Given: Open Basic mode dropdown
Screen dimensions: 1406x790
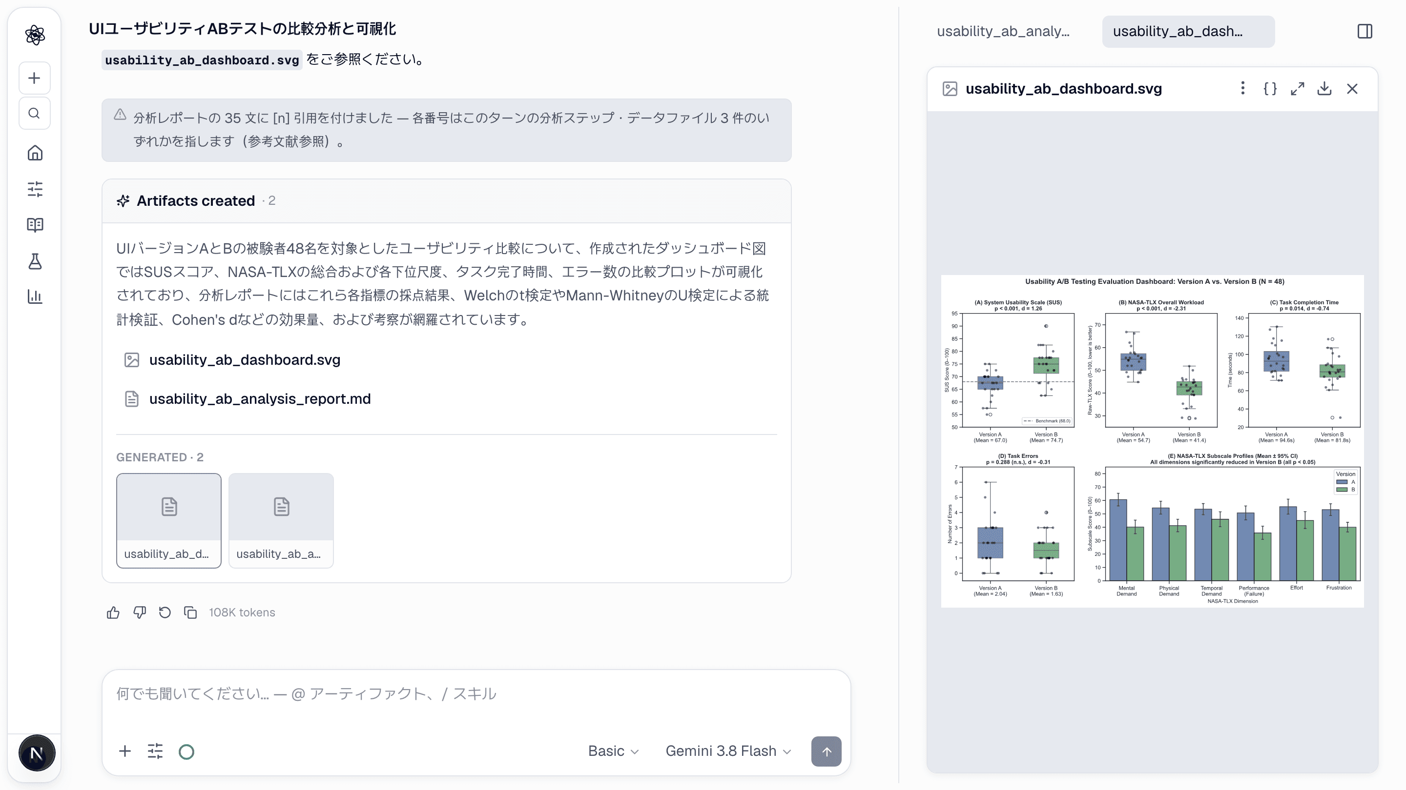Looking at the screenshot, I should (x=613, y=751).
